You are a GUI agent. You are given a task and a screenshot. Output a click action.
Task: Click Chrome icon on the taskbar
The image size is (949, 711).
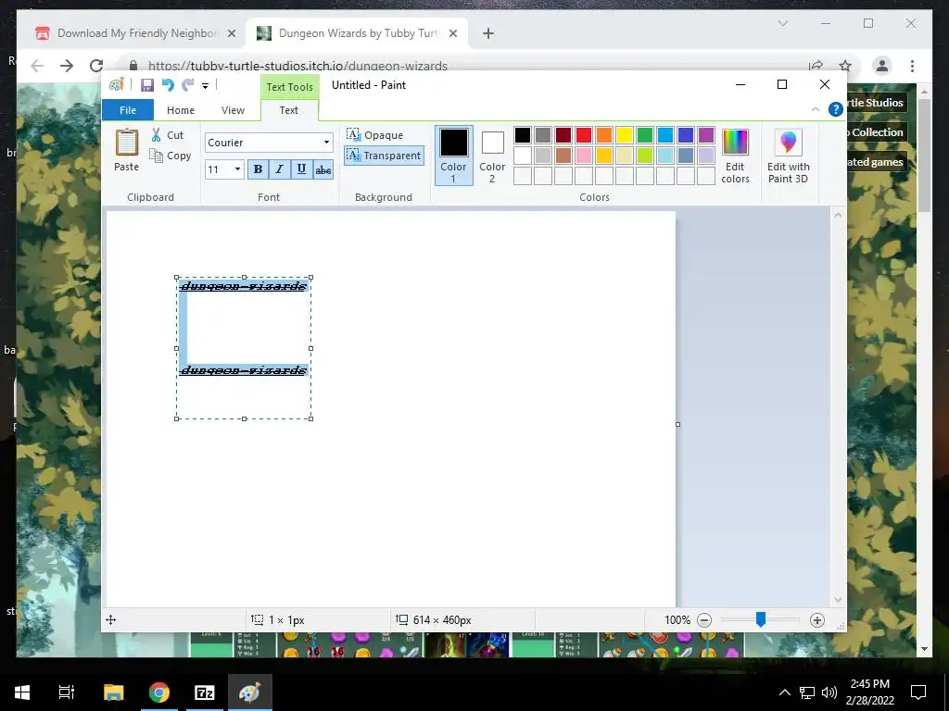pos(159,692)
